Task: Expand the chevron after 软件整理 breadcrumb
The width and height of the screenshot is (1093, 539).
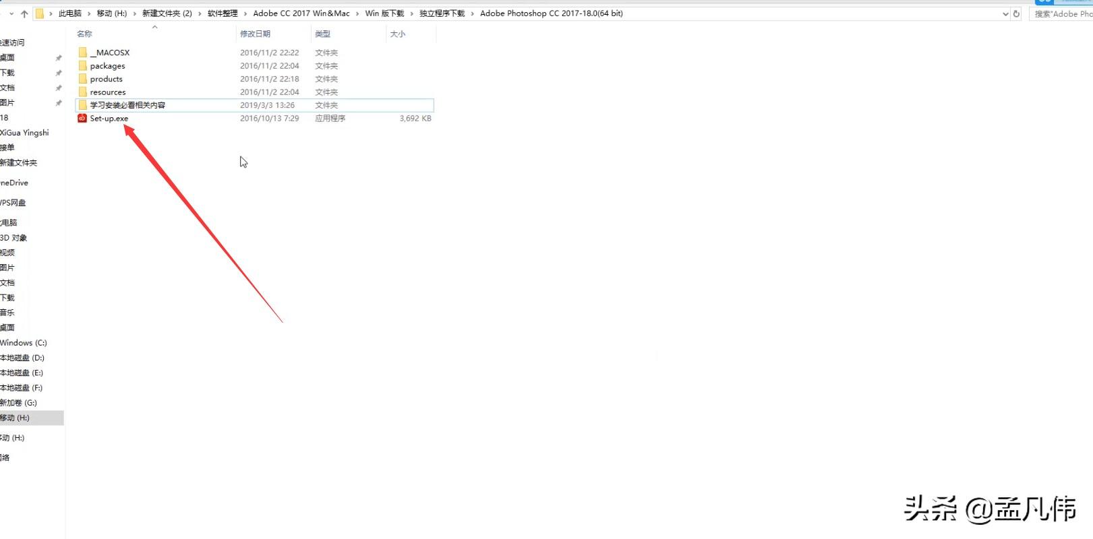Action: 245,13
